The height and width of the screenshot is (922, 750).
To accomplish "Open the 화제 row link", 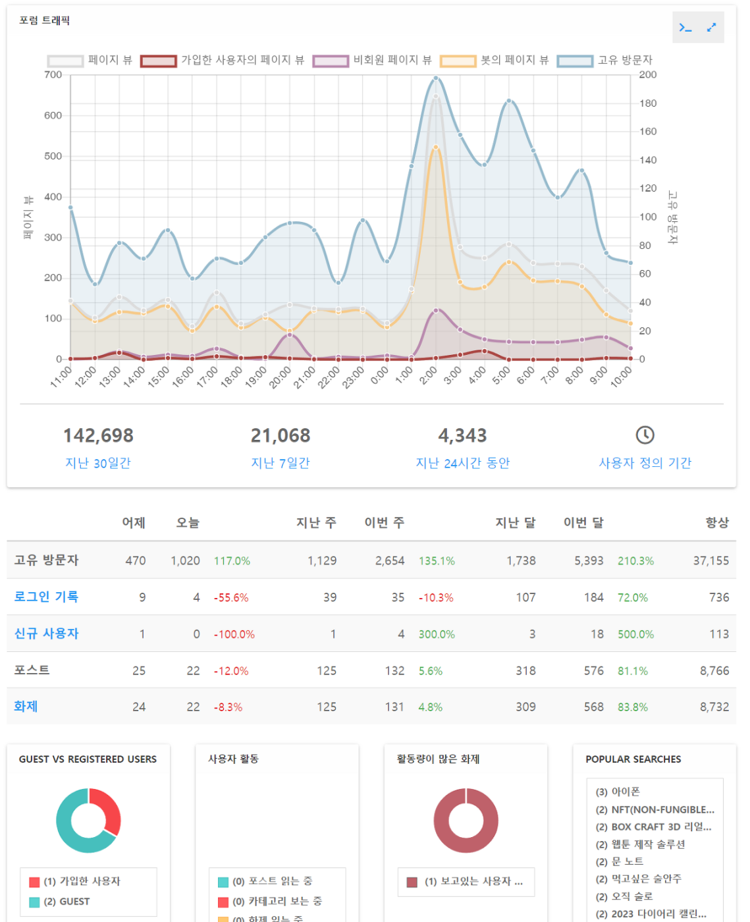I will tap(26, 707).
